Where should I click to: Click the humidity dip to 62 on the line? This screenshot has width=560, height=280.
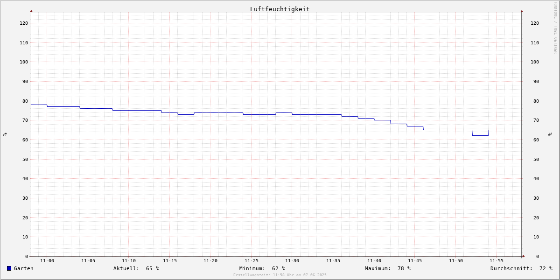pos(480,135)
